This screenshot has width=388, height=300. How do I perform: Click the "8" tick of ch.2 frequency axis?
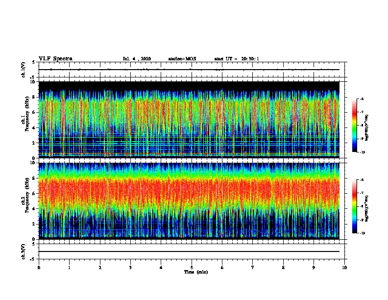(34, 178)
